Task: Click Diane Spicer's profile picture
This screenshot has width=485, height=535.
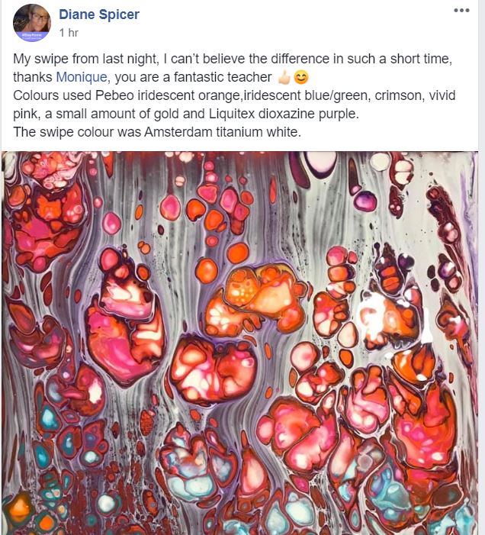Action: click(32, 23)
